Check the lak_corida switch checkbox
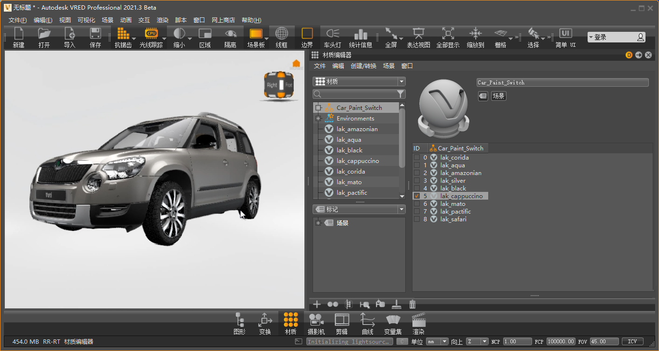The width and height of the screenshot is (659, 351). pyautogui.click(x=417, y=158)
